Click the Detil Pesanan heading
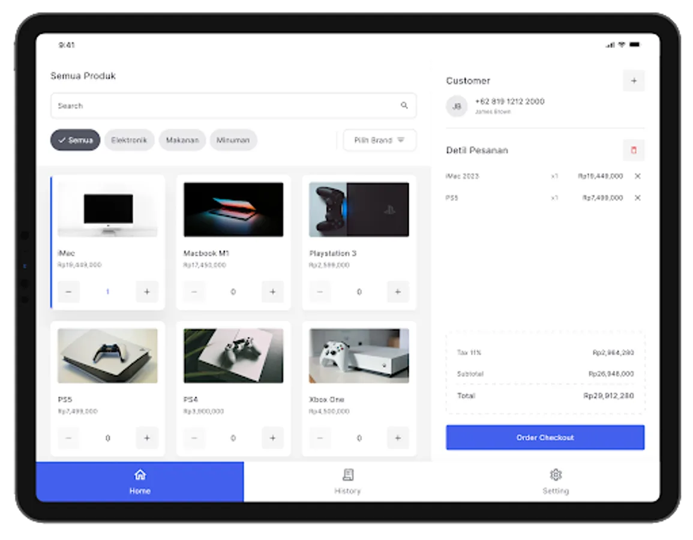This screenshot has width=693, height=540. pyautogui.click(x=477, y=150)
